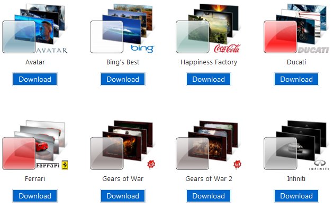Download the Gears of War theme

coord(123,196)
